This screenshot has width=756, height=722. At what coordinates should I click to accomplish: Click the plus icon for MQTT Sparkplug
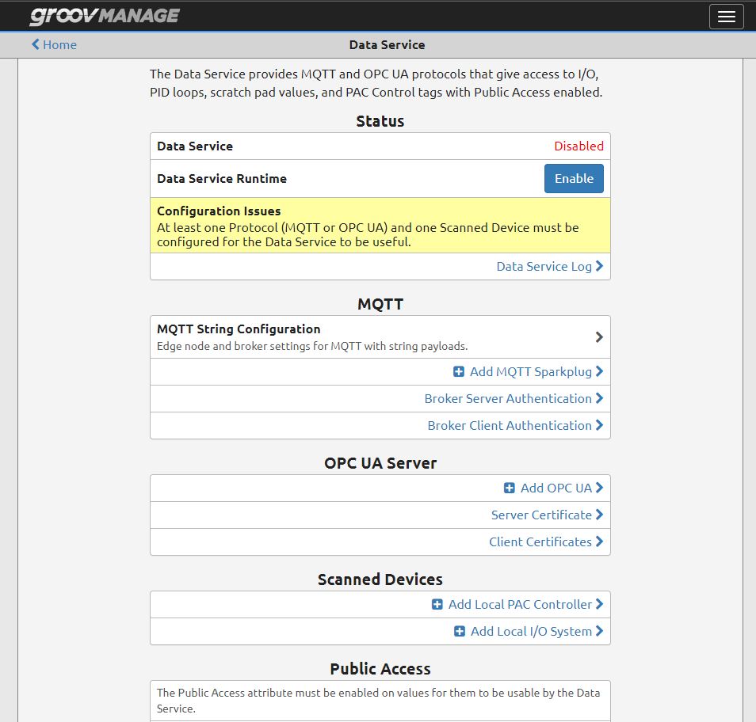[x=459, y=371]
